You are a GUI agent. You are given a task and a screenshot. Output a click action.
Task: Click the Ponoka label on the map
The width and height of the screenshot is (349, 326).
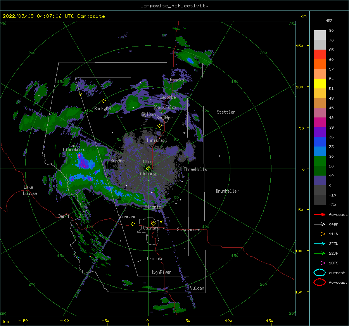pyautogui.click(x=177, y=80)
